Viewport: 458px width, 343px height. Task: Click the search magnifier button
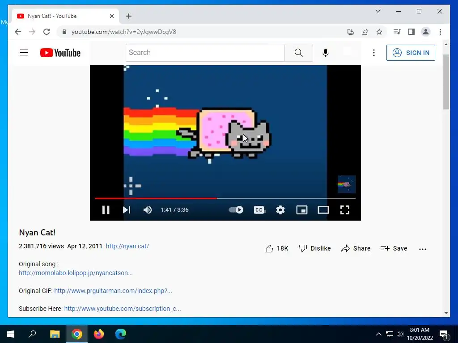point(298,53)
